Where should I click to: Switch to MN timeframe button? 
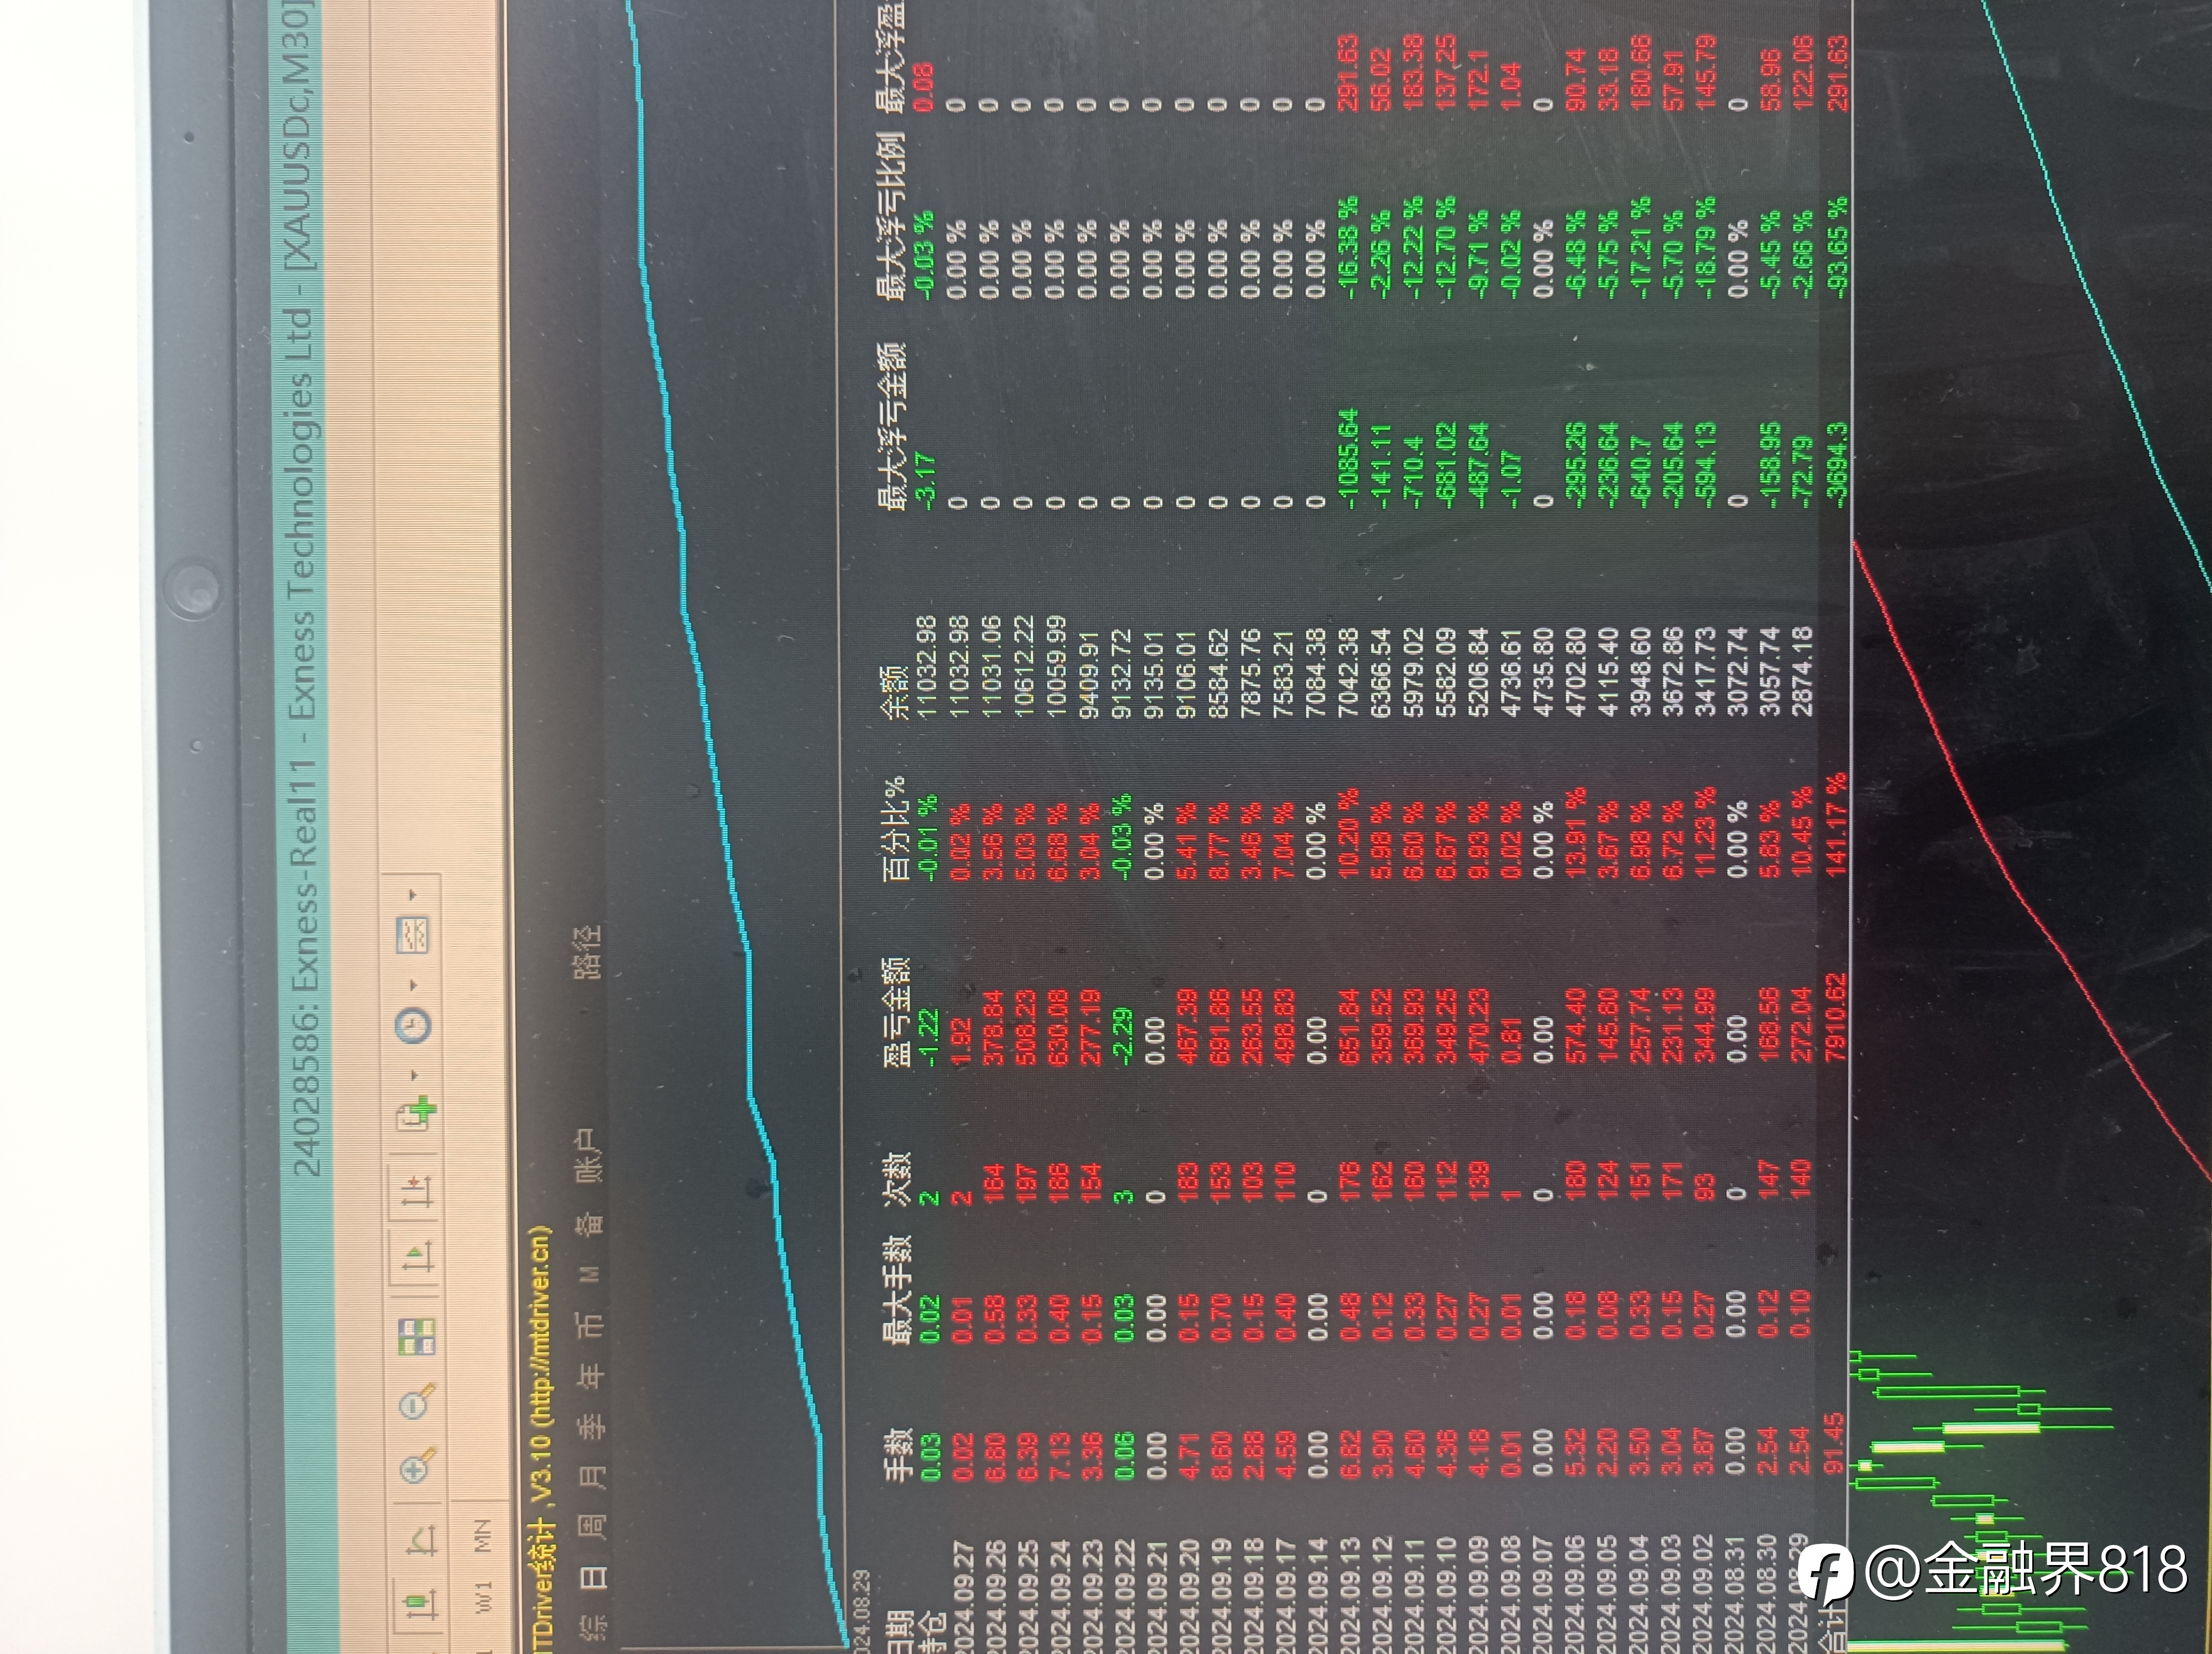coord(484,1536)
